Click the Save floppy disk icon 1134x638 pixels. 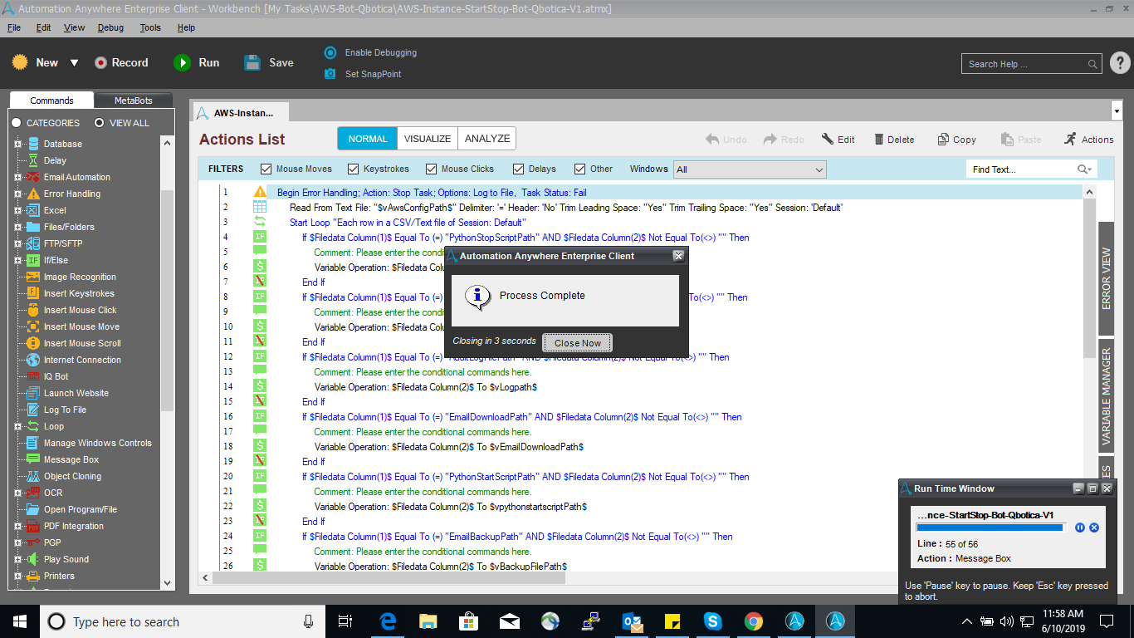coord(253,62)
